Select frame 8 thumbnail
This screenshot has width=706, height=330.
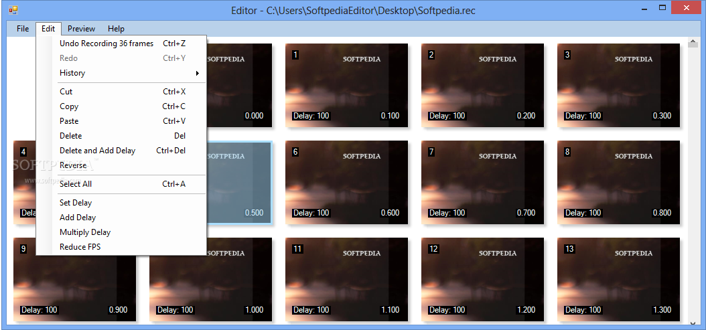coord(619,182)
